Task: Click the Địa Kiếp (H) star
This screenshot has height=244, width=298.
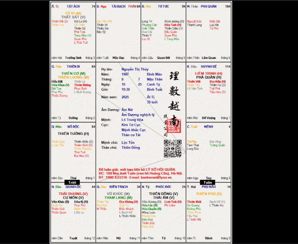Action: click(x=217, y=81)
